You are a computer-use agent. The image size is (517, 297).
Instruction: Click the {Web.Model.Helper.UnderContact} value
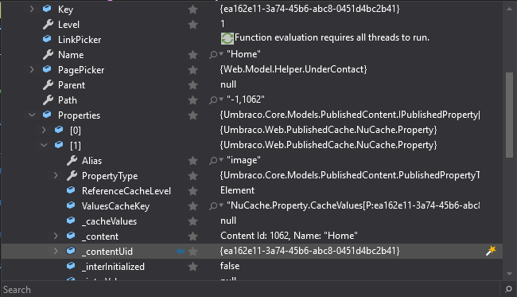coord(293,69)
